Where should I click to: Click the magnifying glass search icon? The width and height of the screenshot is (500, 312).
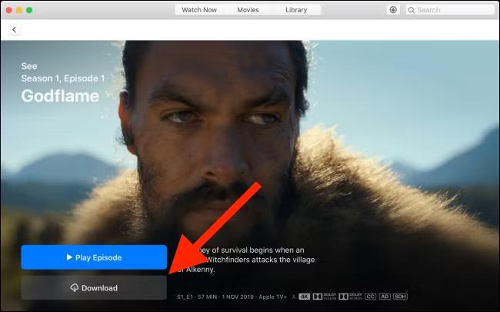[412, 10]
